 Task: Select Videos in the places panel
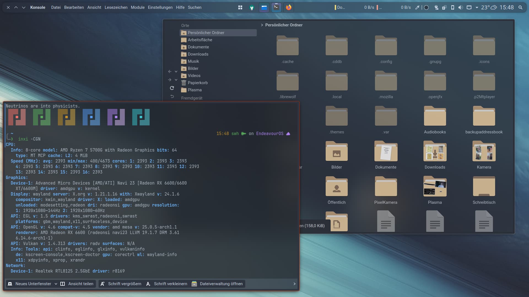pos(218,76)
